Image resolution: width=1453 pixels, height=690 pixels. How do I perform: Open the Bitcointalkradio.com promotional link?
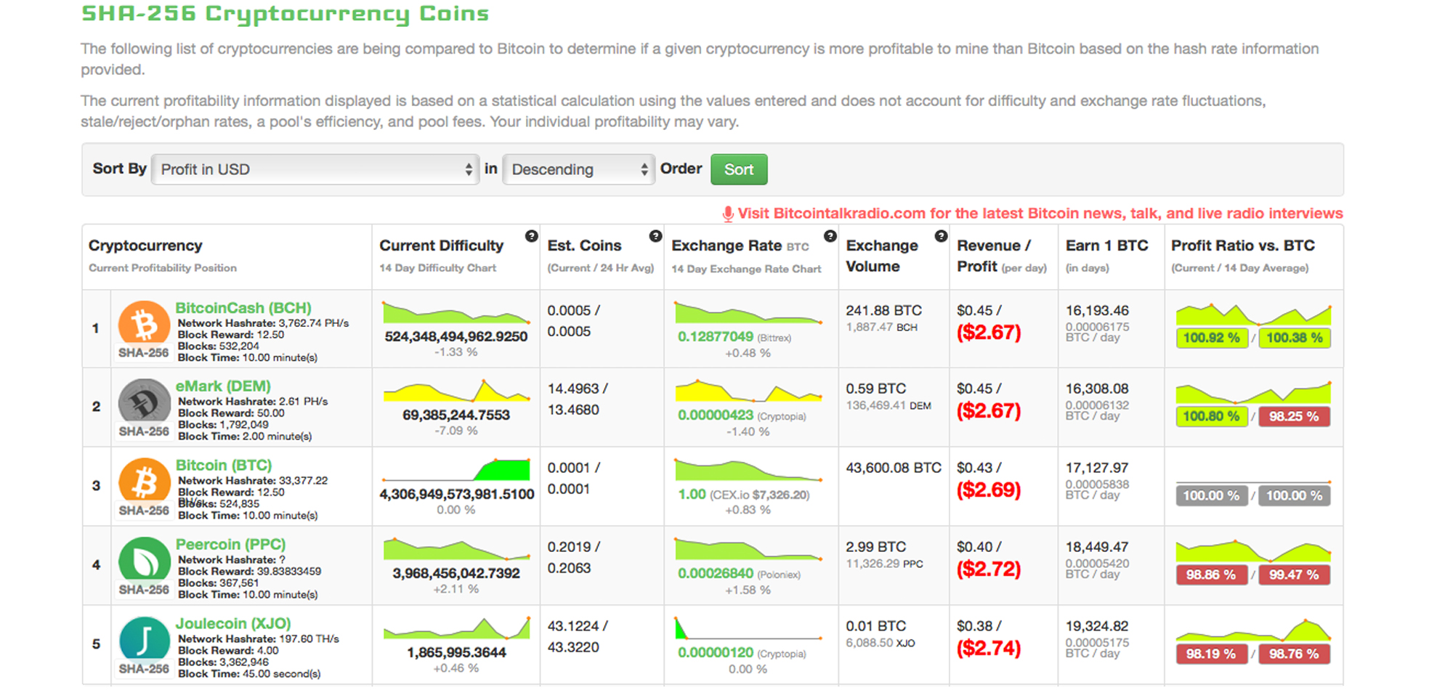point(1040,214)
